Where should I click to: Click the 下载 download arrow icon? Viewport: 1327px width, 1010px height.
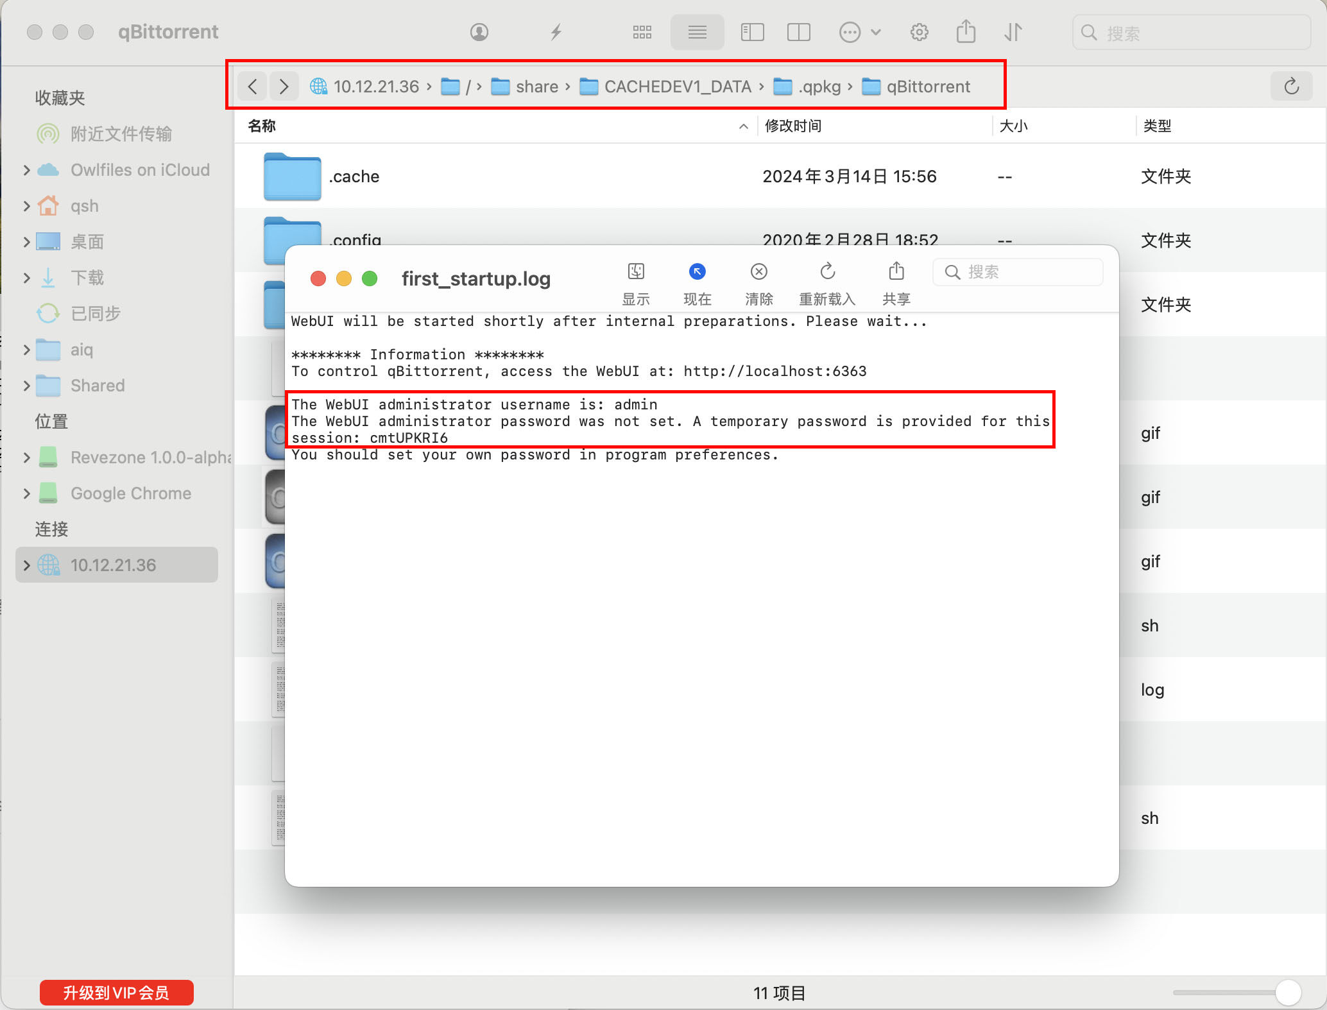point(48,278)
